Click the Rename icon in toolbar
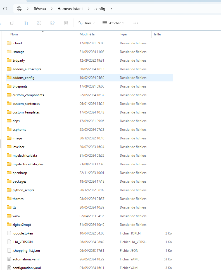This screenshot has height=271, width=221. 39,23
